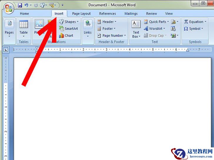Image resolution: width=214 pixels, height=160 pixels.
Task: Insert a Signature Line
Action: point(175,22)
